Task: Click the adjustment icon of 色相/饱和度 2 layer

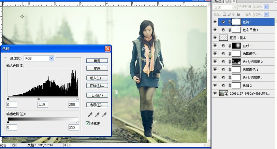Action: (x=223, y=62)
